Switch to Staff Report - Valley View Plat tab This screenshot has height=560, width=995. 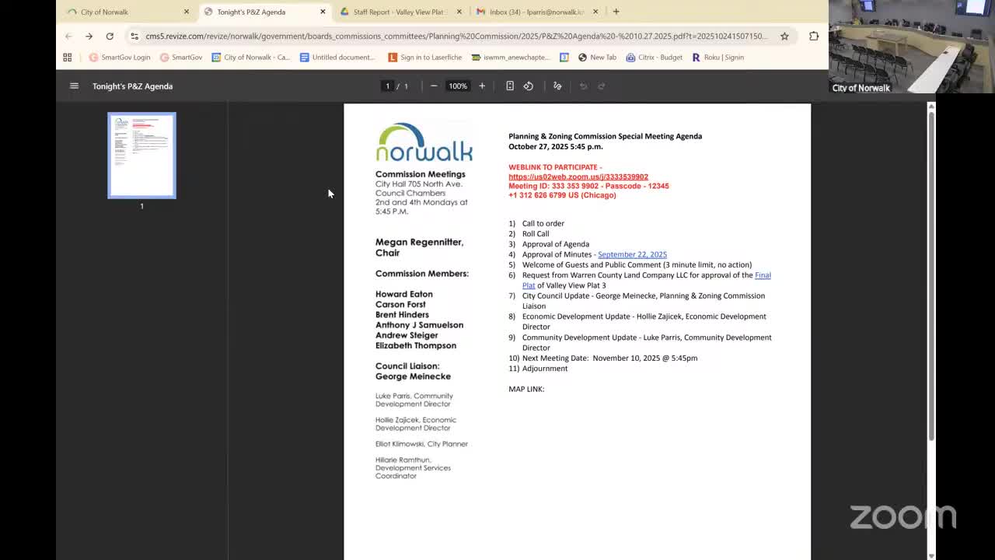click(401, 12)
